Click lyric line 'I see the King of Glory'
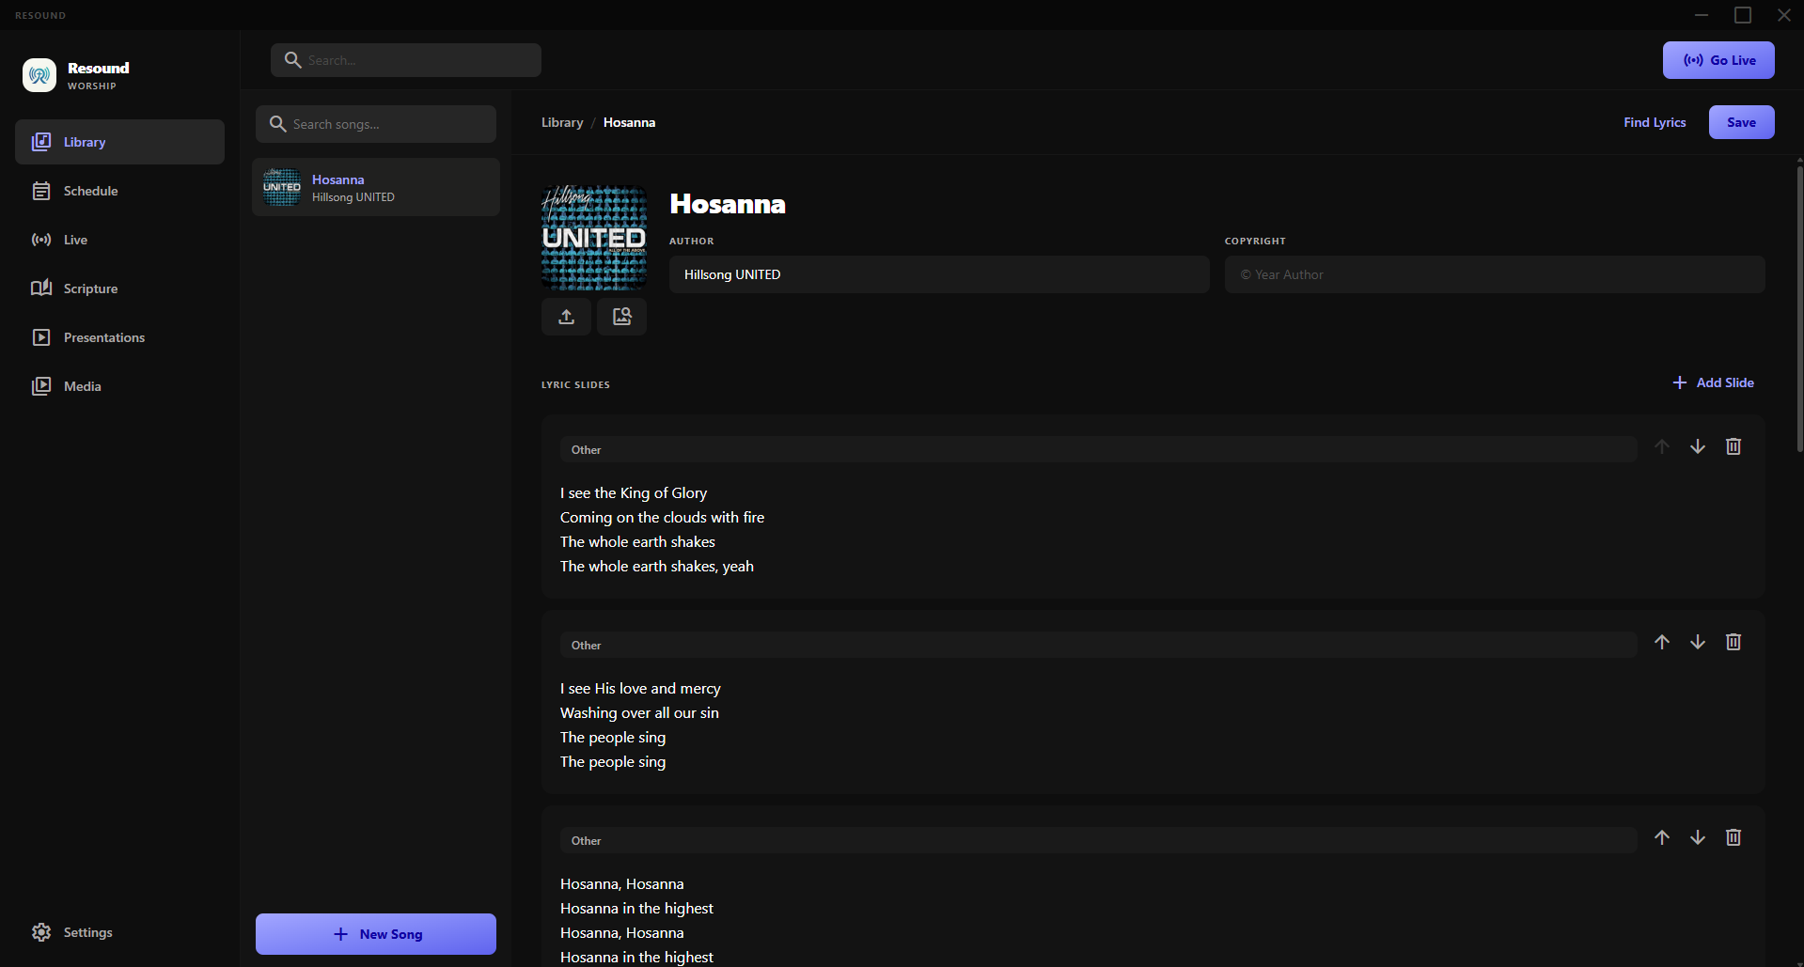 634,492
